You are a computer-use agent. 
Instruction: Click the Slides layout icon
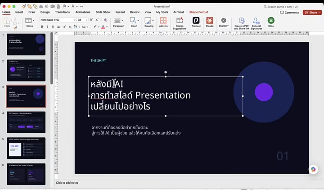pos(28,20)
